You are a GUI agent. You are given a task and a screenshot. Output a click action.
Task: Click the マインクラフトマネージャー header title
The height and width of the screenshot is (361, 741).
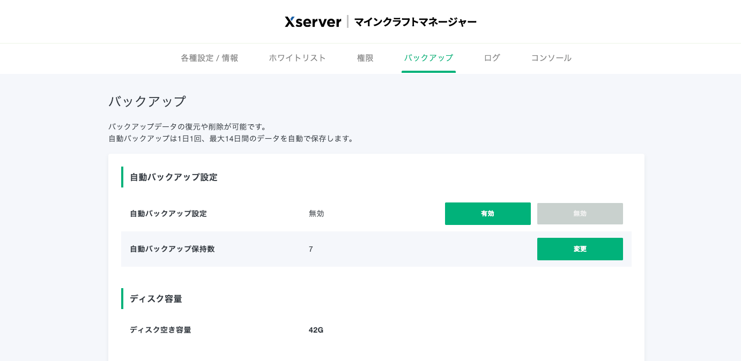415,22
